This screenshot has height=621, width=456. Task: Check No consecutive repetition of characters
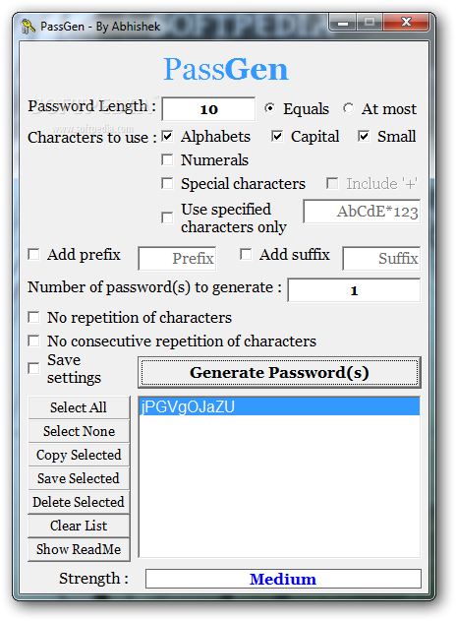33,341
